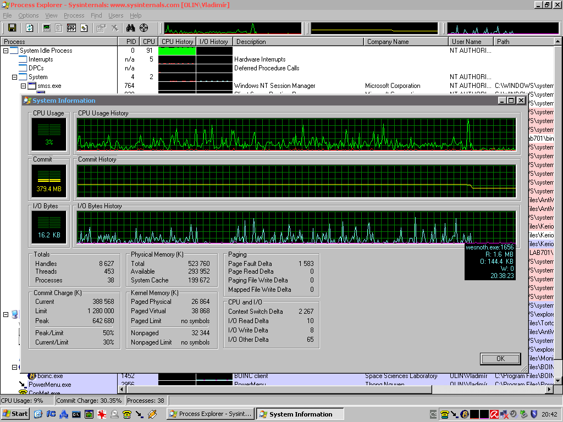This screenshot has height=422, width=563.
Task: Click the toolbar commit history mini graph
Action: pyautogui.click(x=374, y=29)
